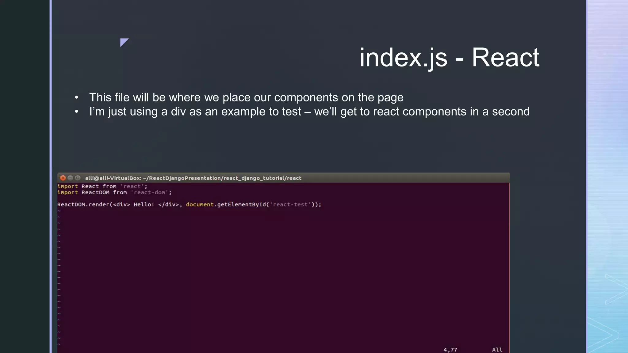Maximize the terminal window
The height and width of the screenshot is (353, 628).
point(78,178)
